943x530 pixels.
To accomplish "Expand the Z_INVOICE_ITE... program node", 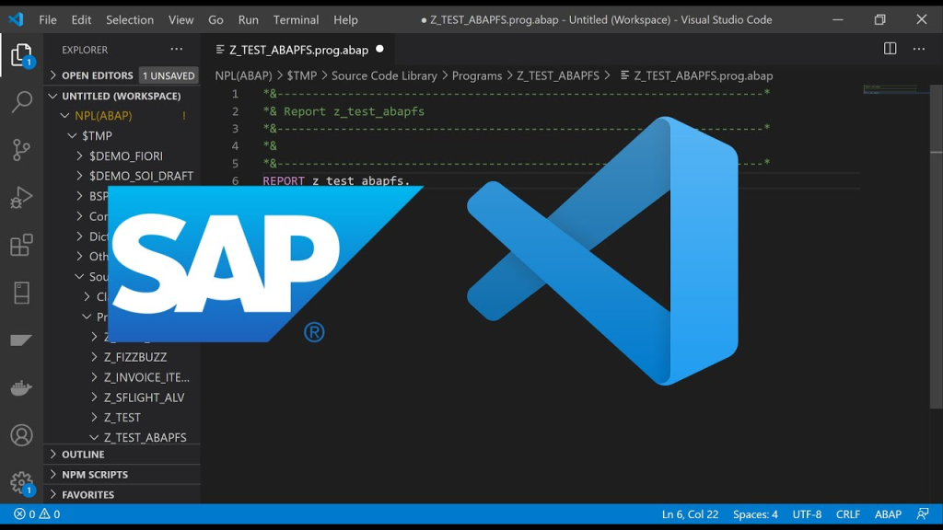I will click(x=122, y=377).
